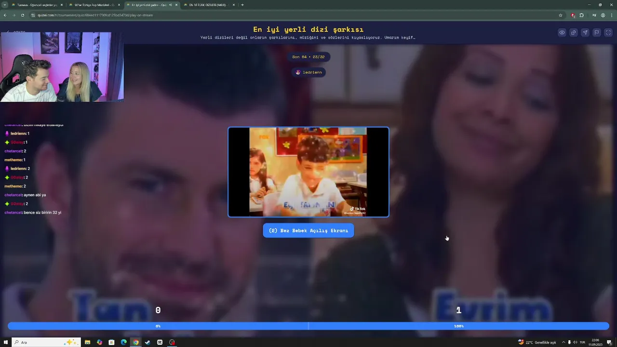Expand the tab search dropdown arrow
This screenshot has height=347, width=617.
click(x=5, y=5)
